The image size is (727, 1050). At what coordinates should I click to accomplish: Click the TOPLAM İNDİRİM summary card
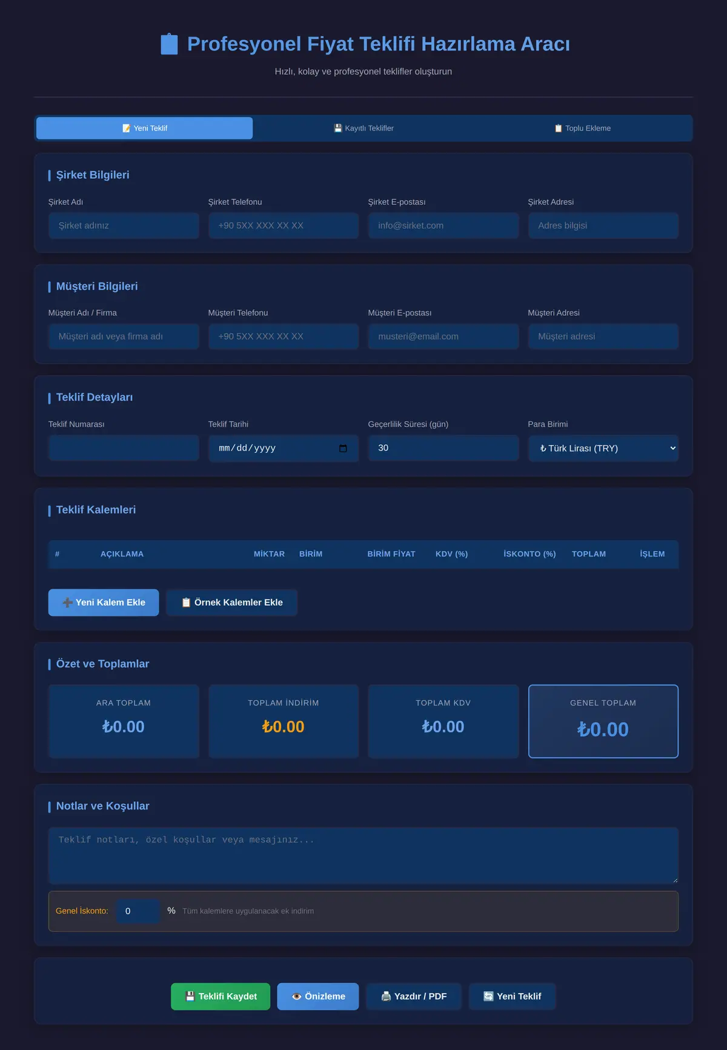(x=284, y=721)
